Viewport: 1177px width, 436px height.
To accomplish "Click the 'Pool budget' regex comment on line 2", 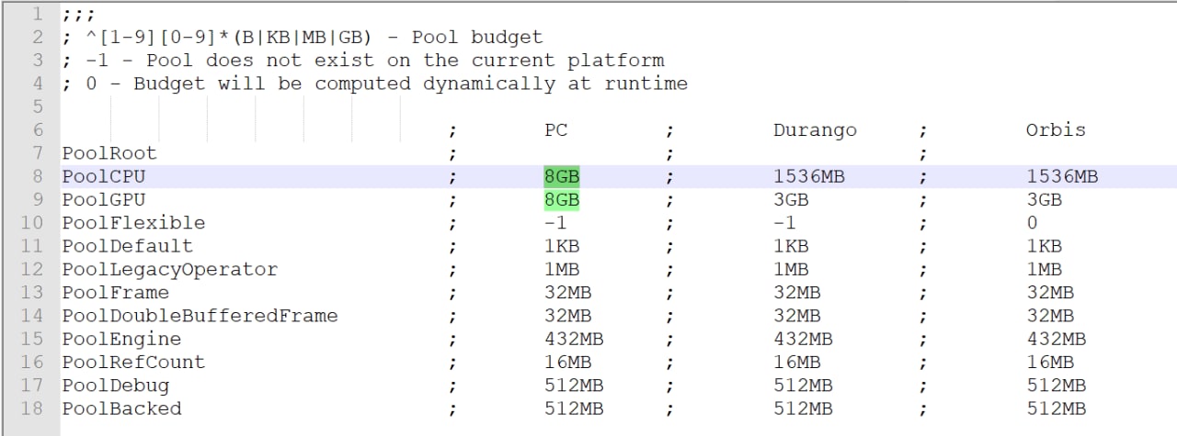I will pos(303,38).
